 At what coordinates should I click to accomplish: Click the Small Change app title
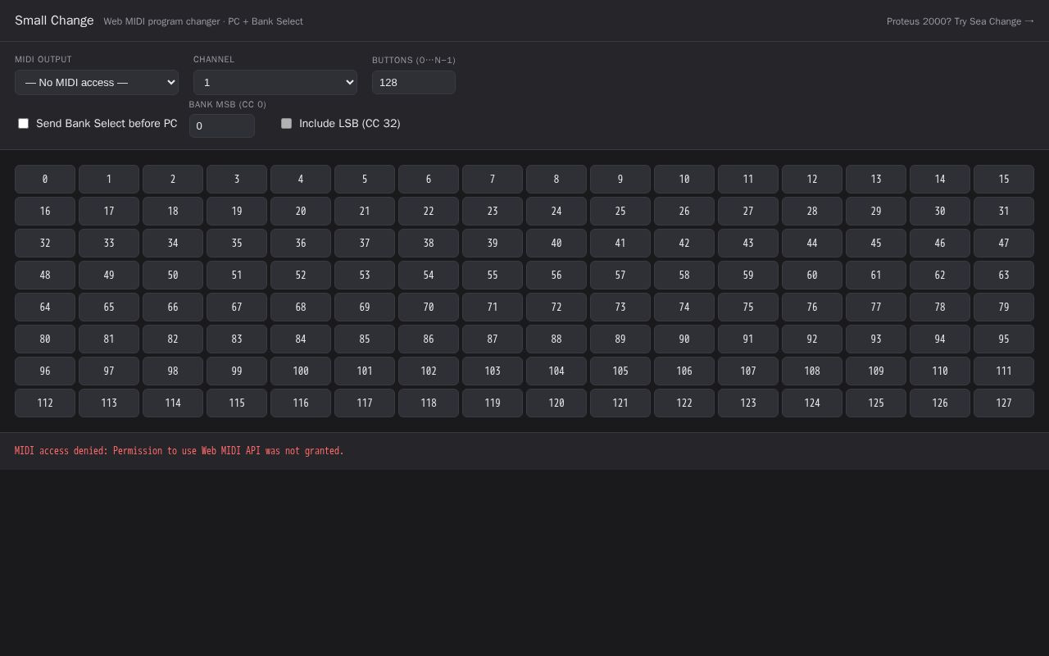[x=54, y=20]
